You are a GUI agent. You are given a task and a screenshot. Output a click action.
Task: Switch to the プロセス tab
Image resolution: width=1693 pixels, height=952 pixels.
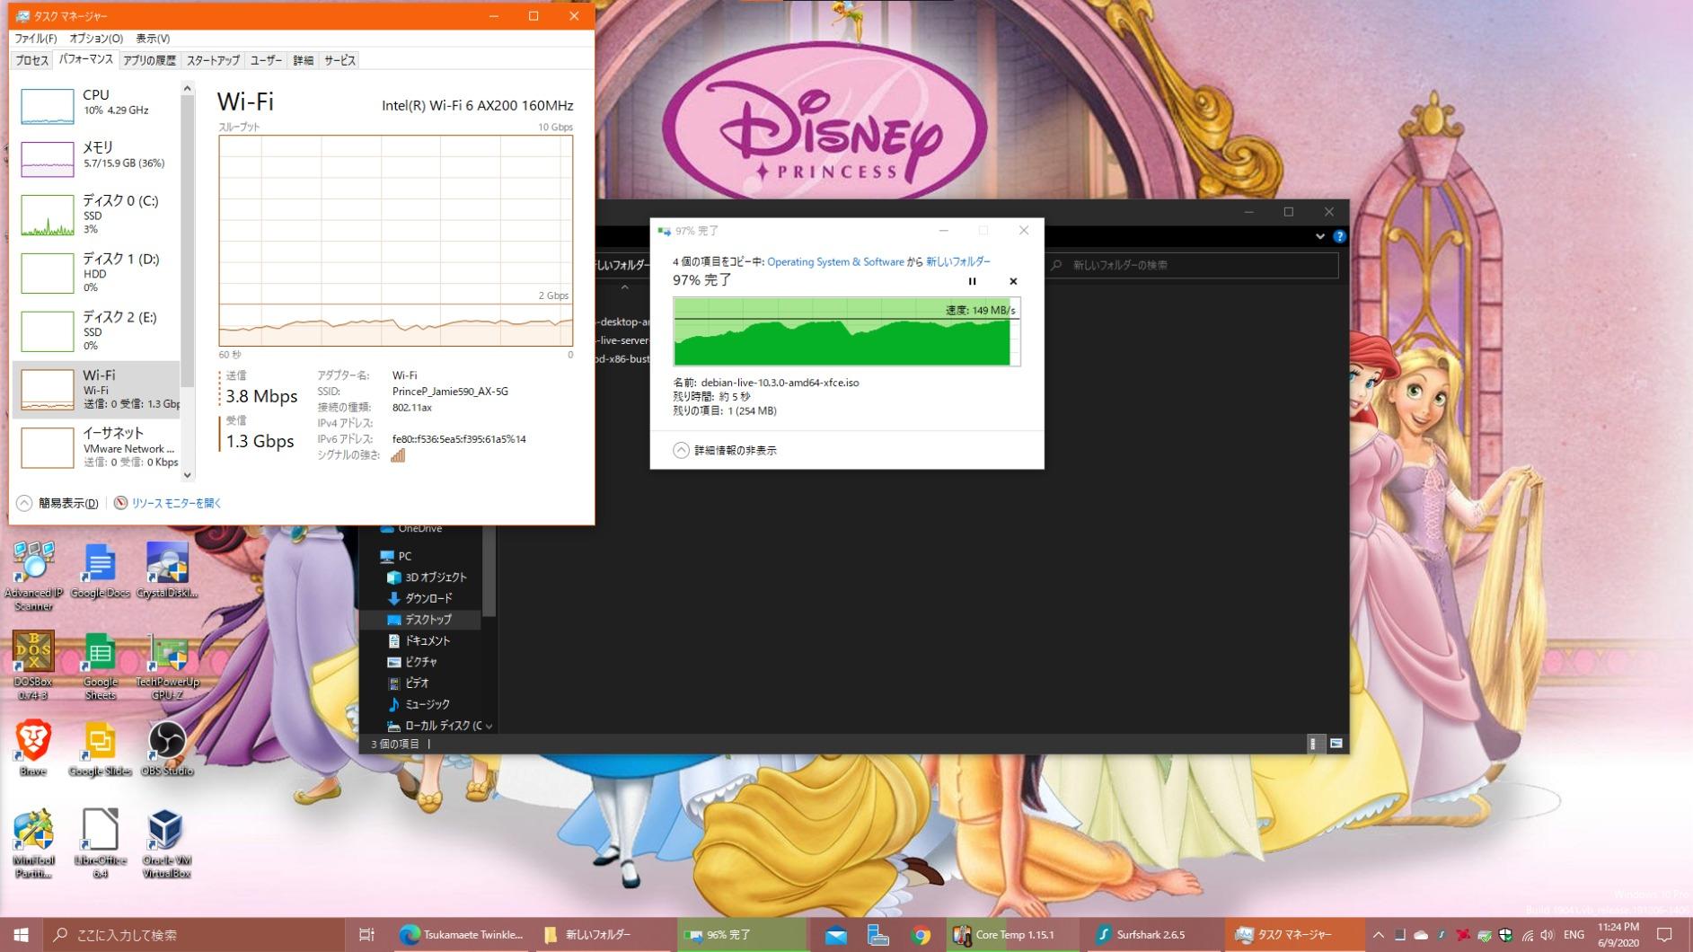pos(31,60)
